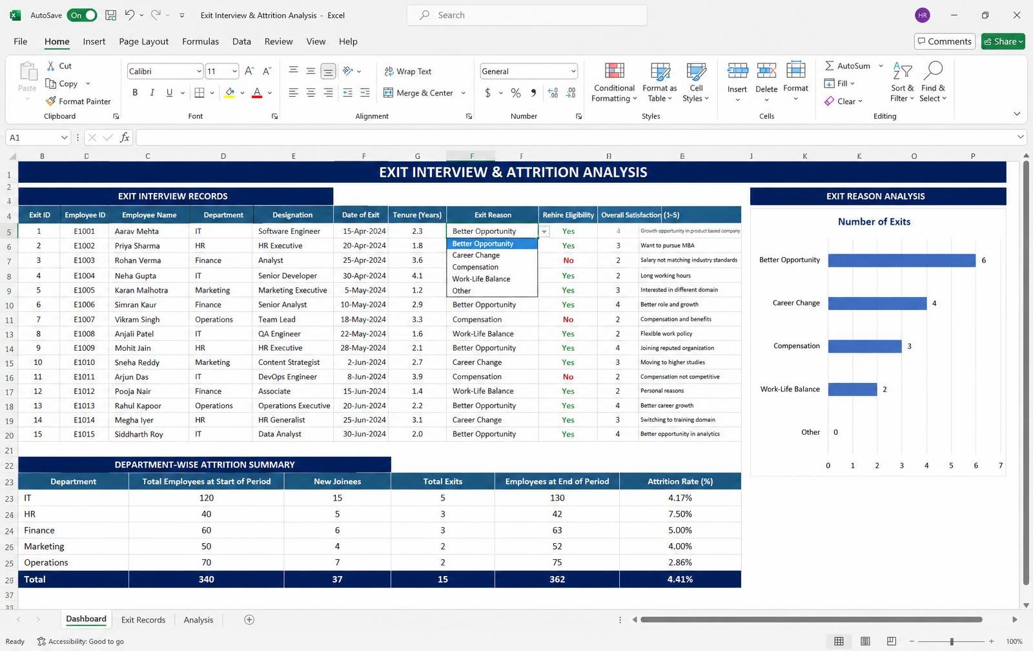Image resolution: width=1033 pixels, height=651 pixels.
Task: Increase font size with the larger A icon
Action: click(249, 71)
